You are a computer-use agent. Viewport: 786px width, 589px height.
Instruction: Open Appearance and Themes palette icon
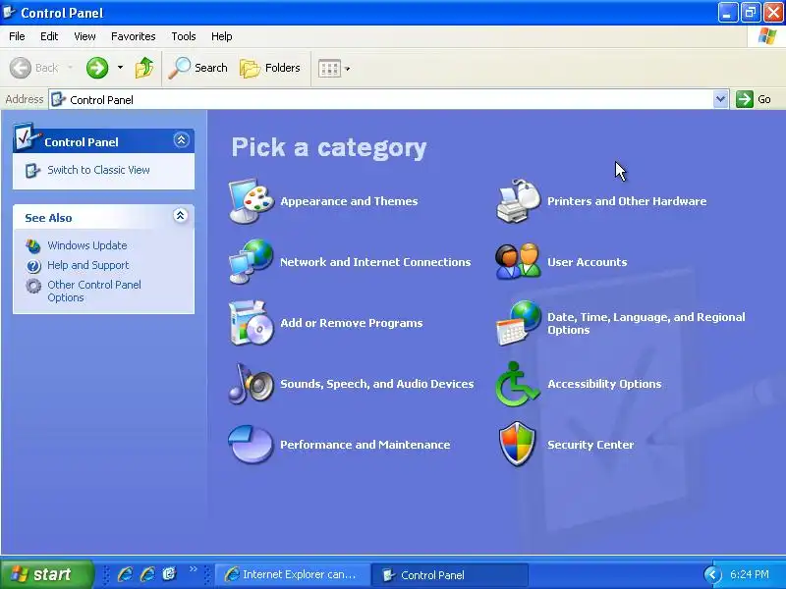coord(252,201)
